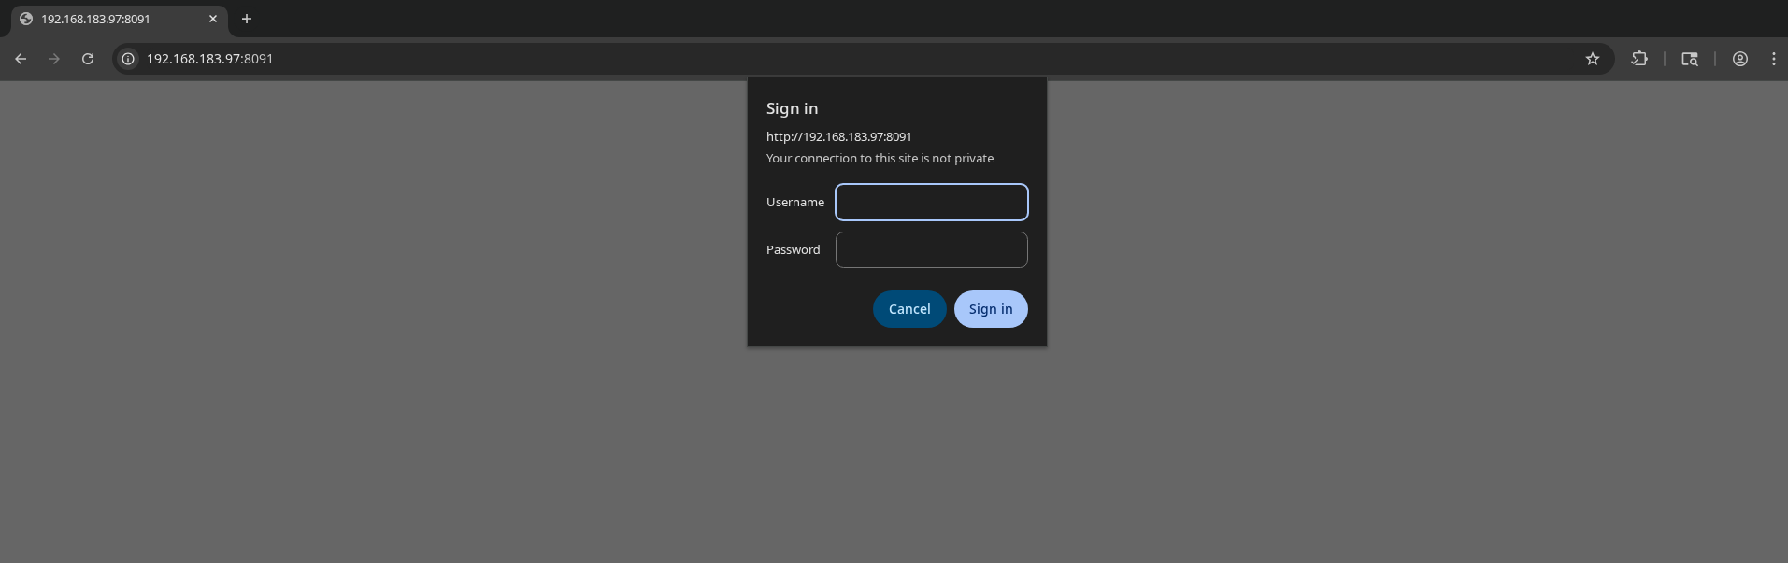Click the Password input field

(x=932, y=249)
